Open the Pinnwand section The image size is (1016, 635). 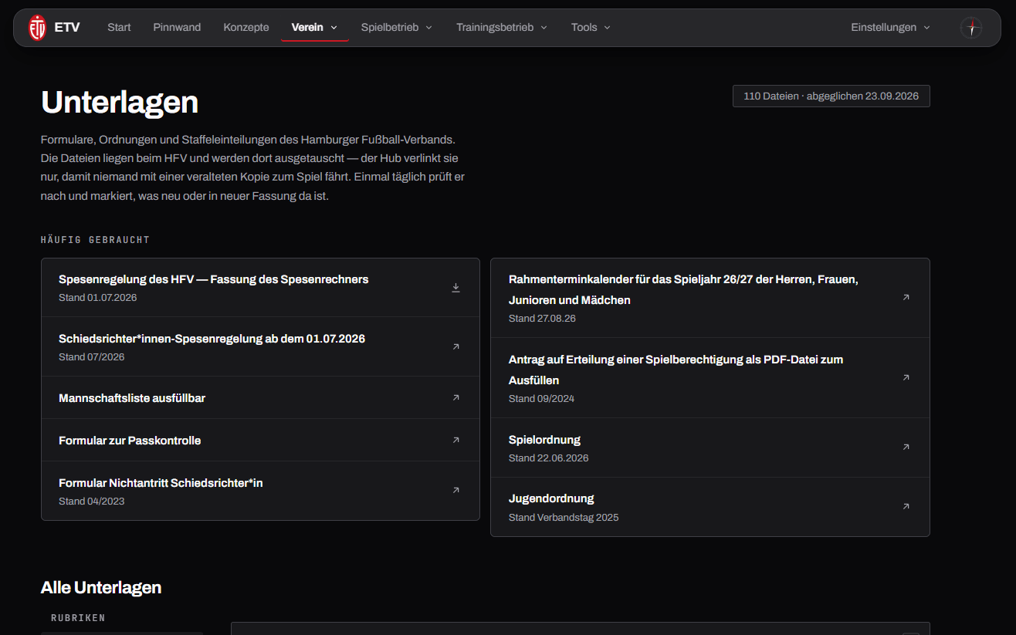[x=177, y=28]
